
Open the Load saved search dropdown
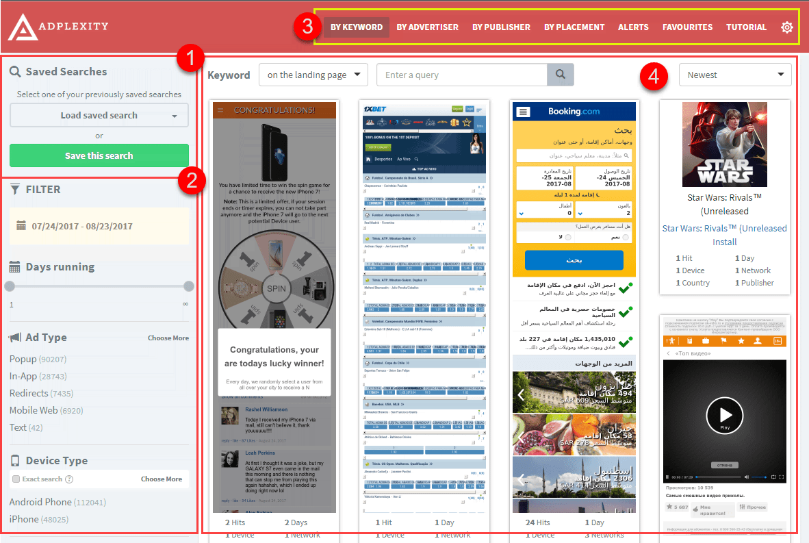point(99,116)
